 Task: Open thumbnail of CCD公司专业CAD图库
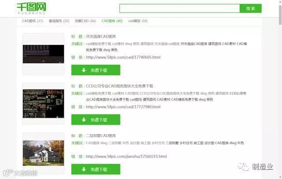click(43, 104)
